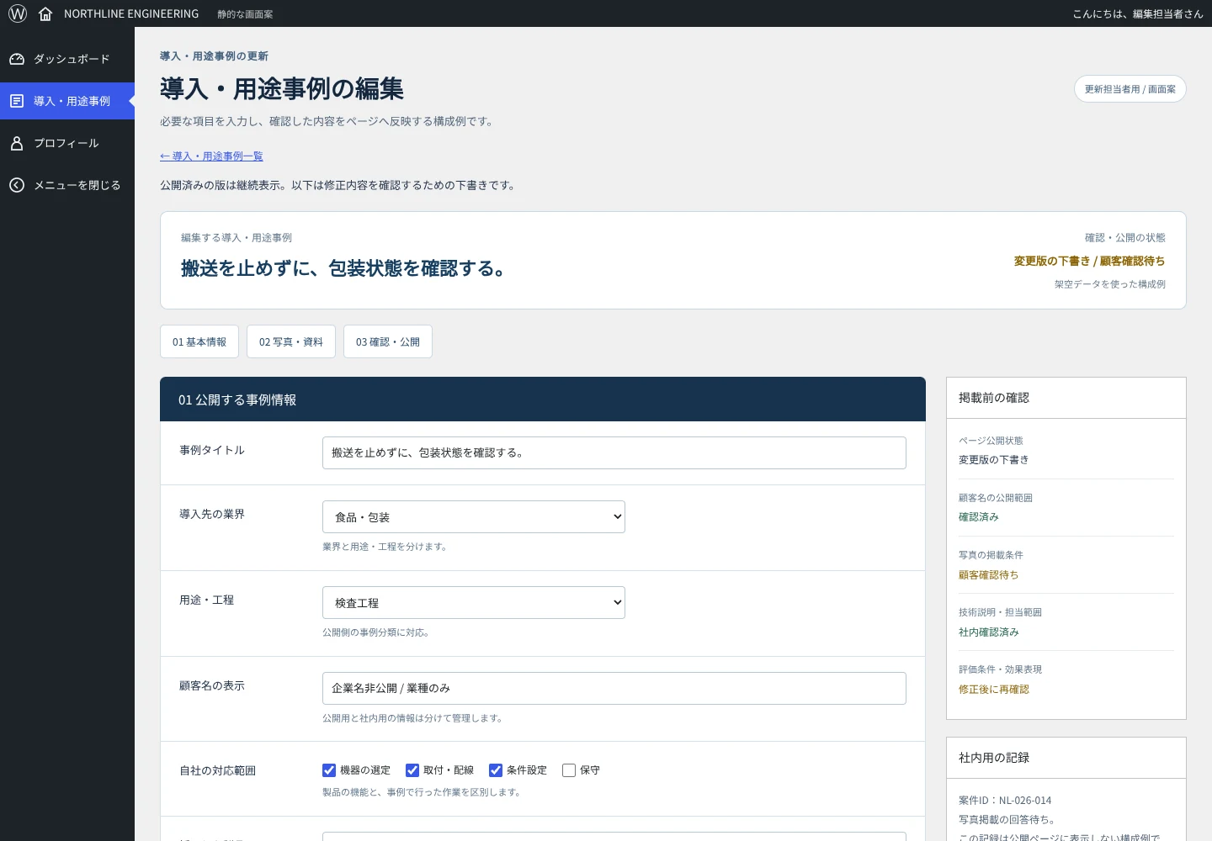The height and width of the screenshot is (841, 1212).
Task: Open ダッシュボード in the sidebar
Action: [67, 59]
